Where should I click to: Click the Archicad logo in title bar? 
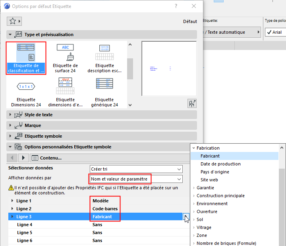pos(7,6)
